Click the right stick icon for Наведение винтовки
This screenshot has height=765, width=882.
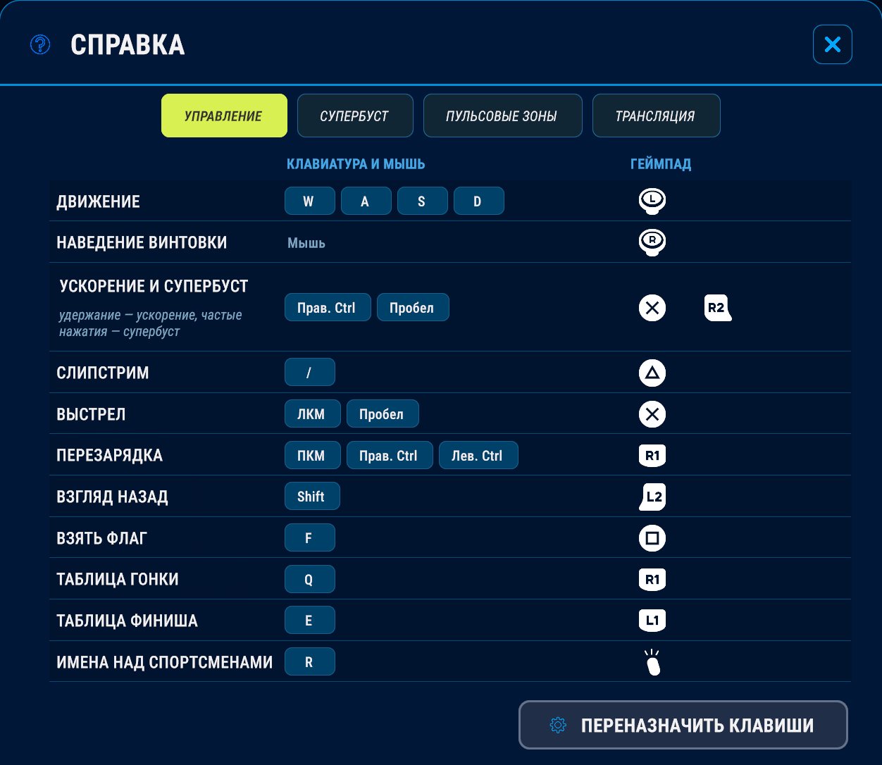pyautogui.click(x=652, y=242)
